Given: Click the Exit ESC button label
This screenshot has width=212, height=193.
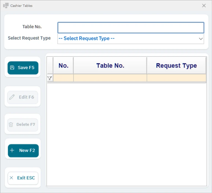Looking at the screenshot, I should point(26,178).
